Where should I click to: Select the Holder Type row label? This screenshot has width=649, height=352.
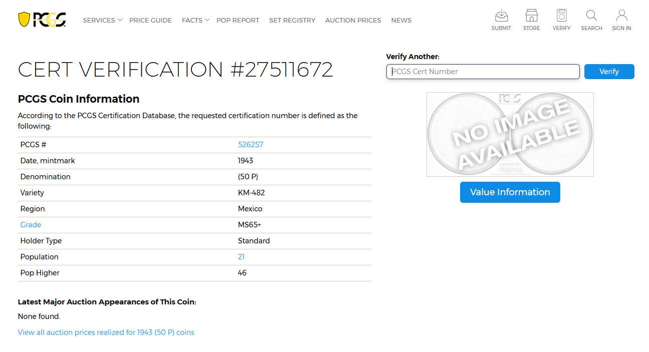click(x=41, y=241)
